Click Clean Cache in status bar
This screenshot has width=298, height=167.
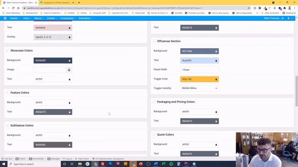pyautogui.click(x=82, y=159)
